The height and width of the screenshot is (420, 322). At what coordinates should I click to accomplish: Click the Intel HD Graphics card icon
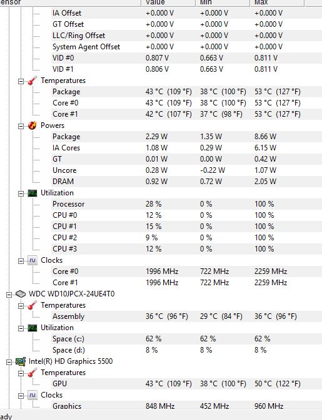pos(21,361)
